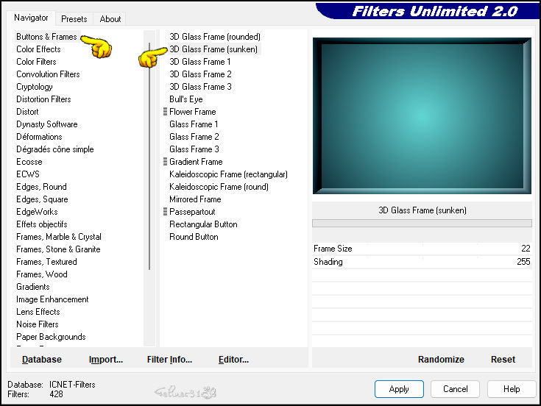Viewport: 541px width, 406px height.
Task: Click Import... to add filters
Action: click(x=106, y=360)
